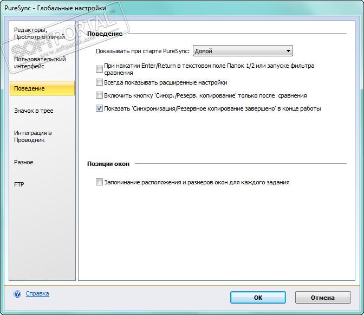Screen dimensions: 364x315
Task: Open the Справка help link
Action: point(37,293)
